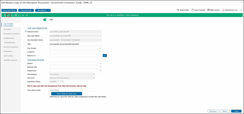Click the share icon in green toolbar
Image resolution: width=244 pixels, height=114 pixels.
pyautogui.click(x=27, y=15)
